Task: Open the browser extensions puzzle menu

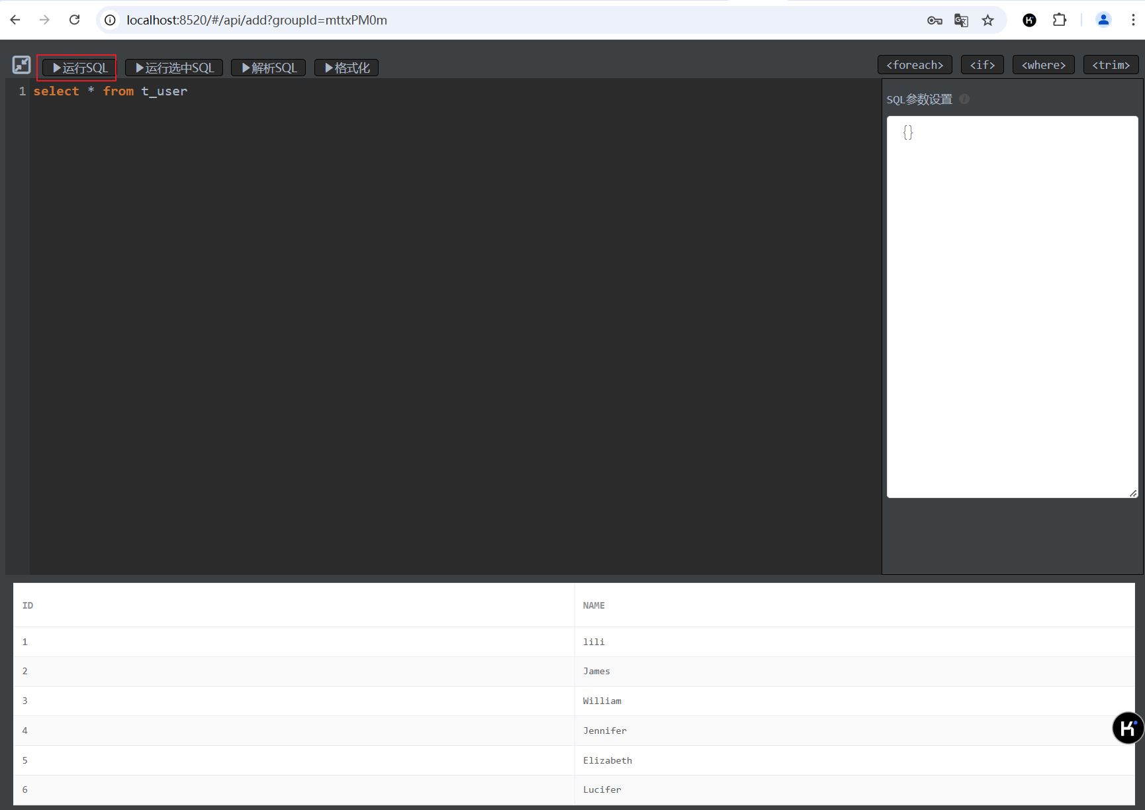Action: point(1060,20)
